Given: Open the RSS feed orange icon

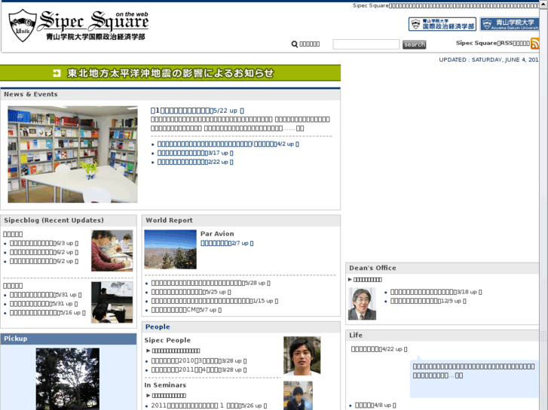Looking at the screenshot, I should 534,44.
